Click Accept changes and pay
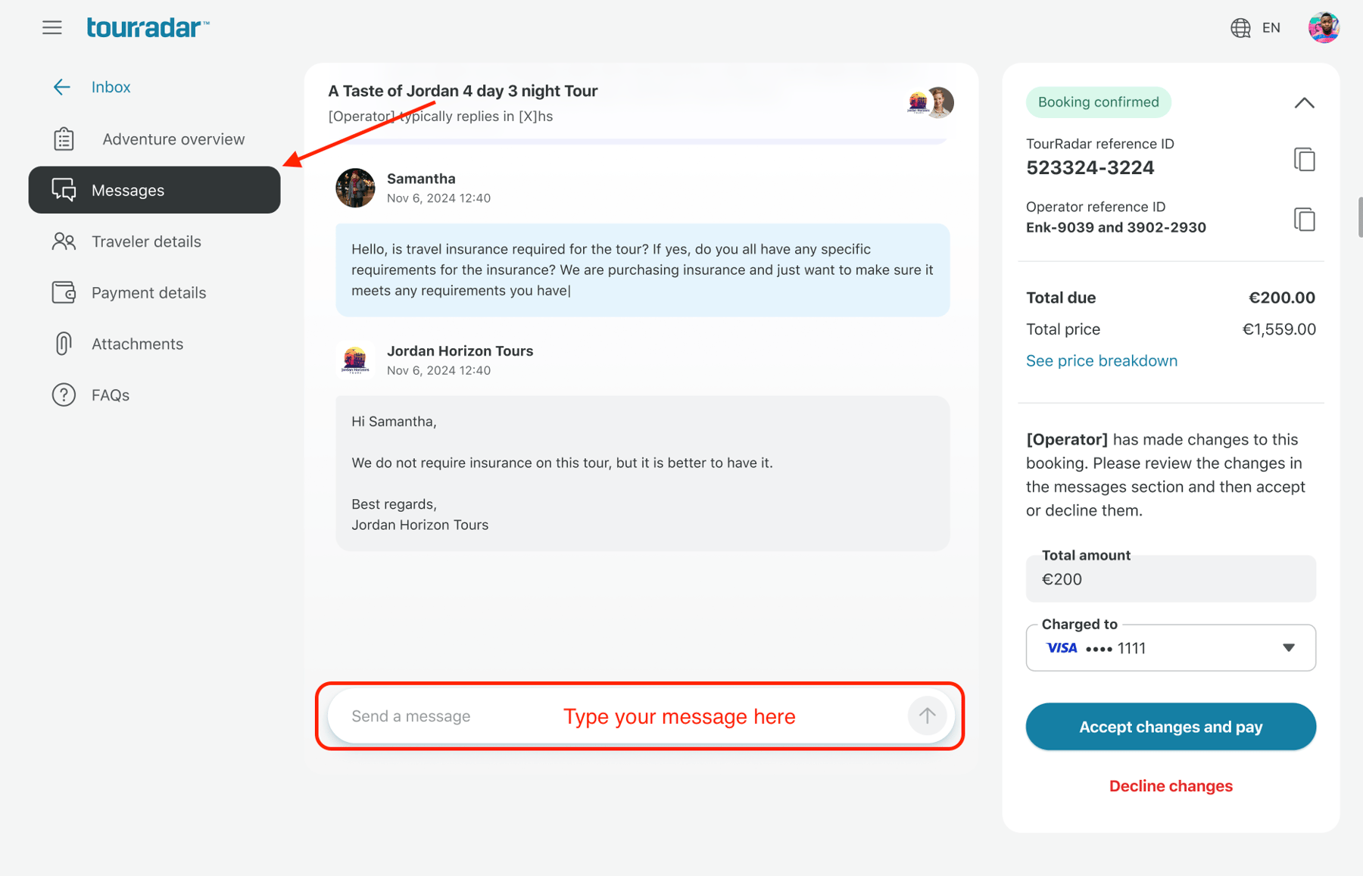This screenshot has height=876, width=1363. [x=1170, y=726]
